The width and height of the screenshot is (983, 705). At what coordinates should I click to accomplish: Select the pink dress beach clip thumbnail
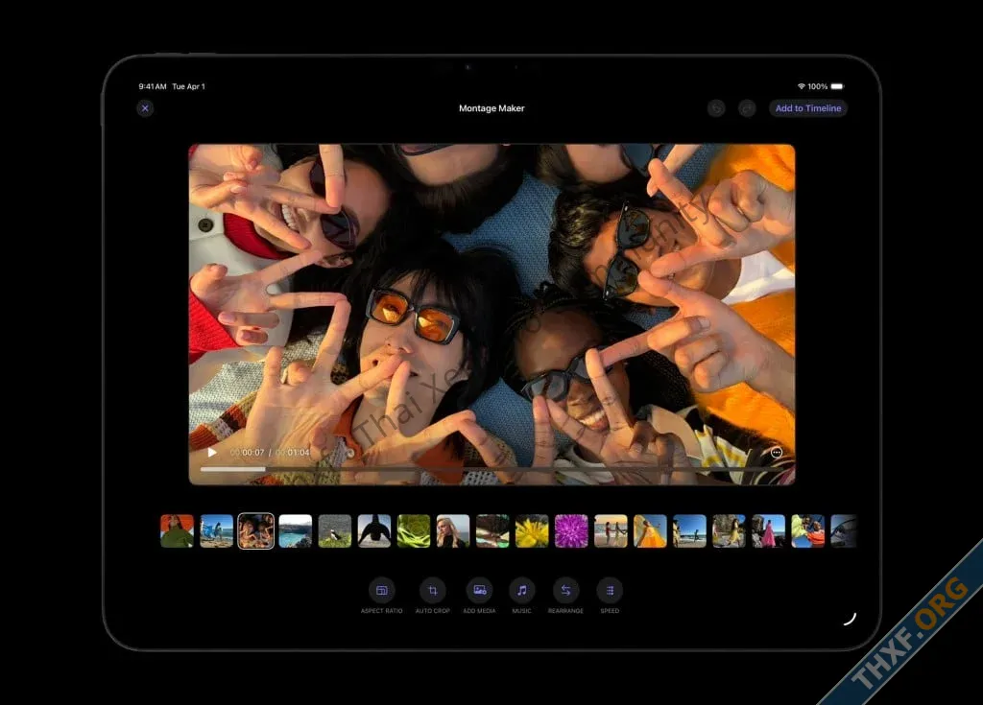click(768, 531)
